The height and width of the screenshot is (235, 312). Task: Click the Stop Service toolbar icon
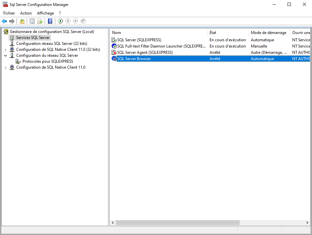(75, 21)
